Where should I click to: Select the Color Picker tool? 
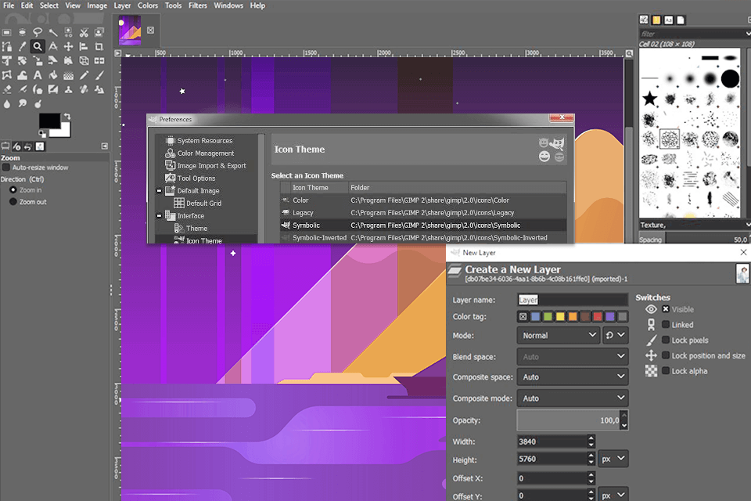point(22,46)
